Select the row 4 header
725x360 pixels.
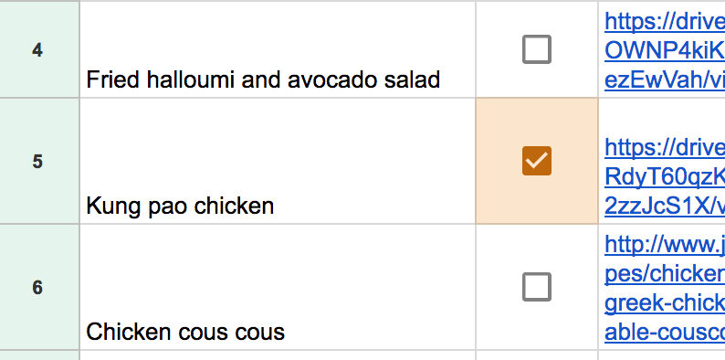[x=39, y=49]
